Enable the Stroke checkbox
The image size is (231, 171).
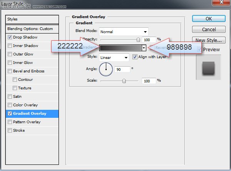click(10, 131)
